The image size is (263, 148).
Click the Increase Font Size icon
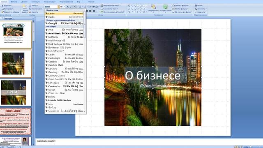click(67, 7)
